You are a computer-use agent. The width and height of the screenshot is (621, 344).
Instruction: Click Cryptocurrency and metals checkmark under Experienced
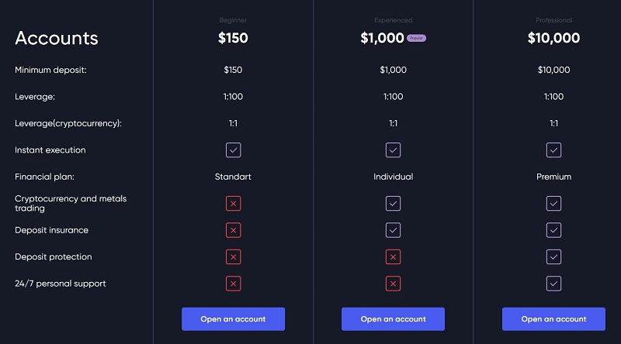coord(393,204)
